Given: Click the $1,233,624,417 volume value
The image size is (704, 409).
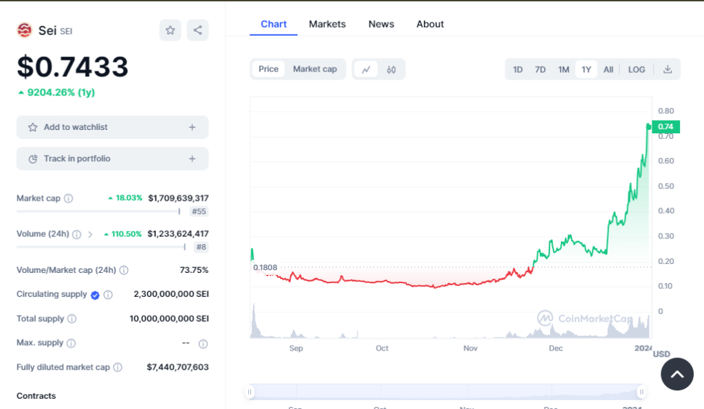Looking at the screenshot, I should tap(178, 234).
